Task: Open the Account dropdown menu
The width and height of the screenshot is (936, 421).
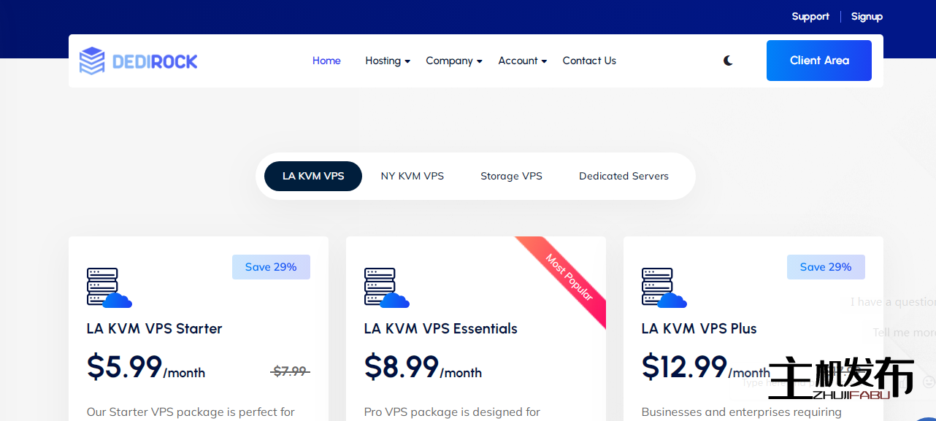Action: tap(522, 61)
